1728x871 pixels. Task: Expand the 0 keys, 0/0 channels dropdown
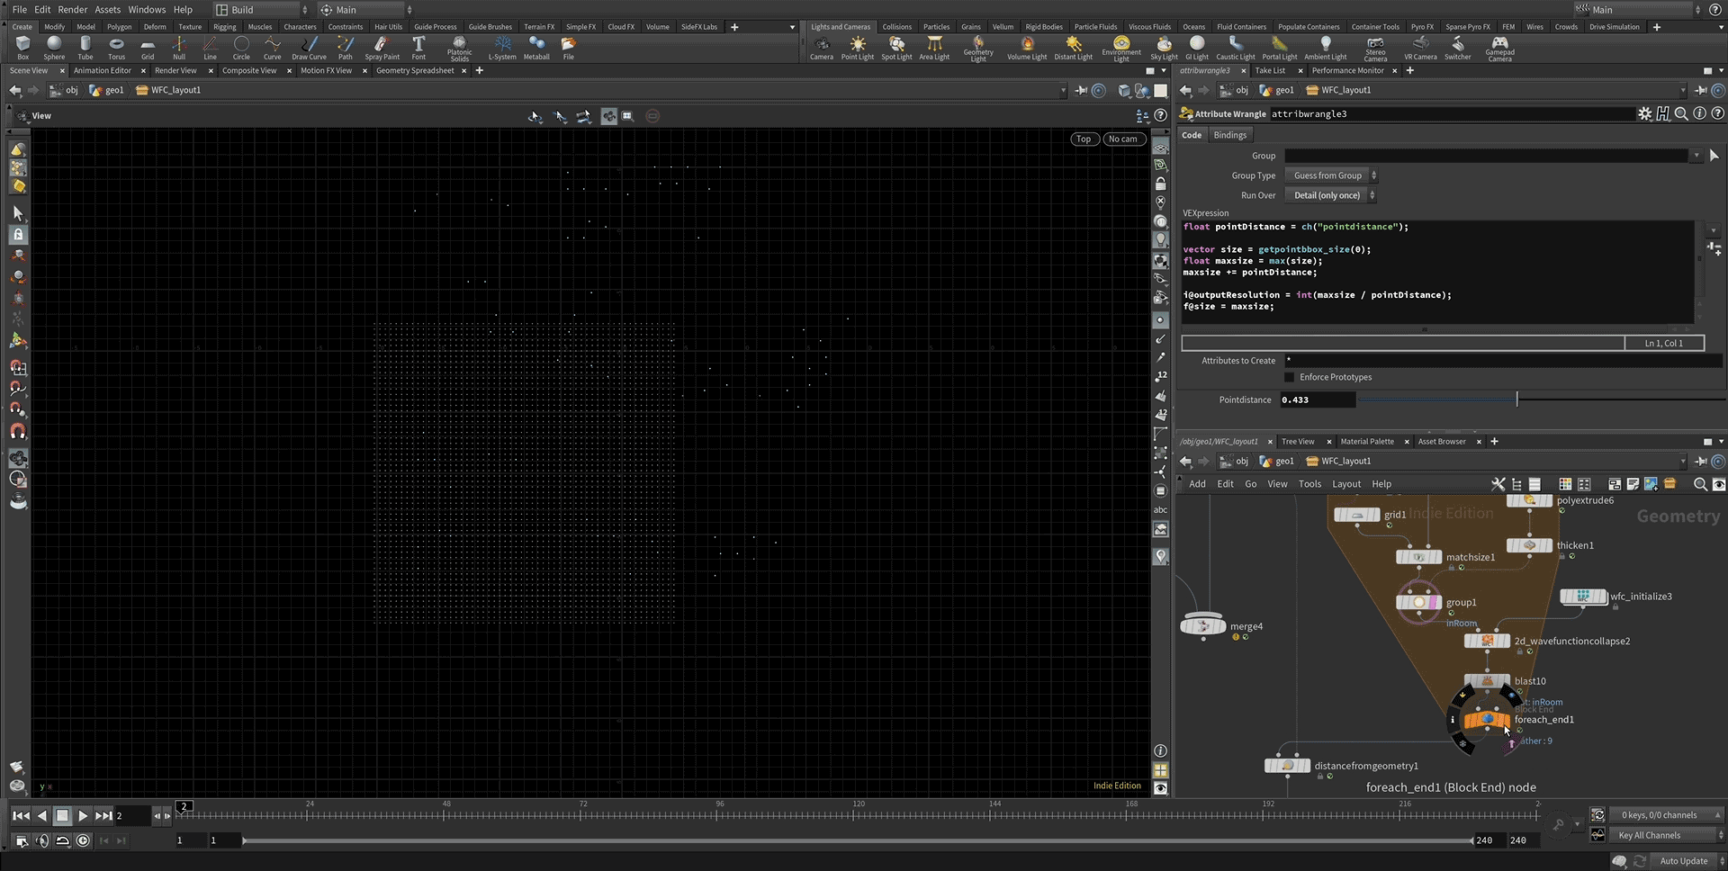tap(1667, 815)
